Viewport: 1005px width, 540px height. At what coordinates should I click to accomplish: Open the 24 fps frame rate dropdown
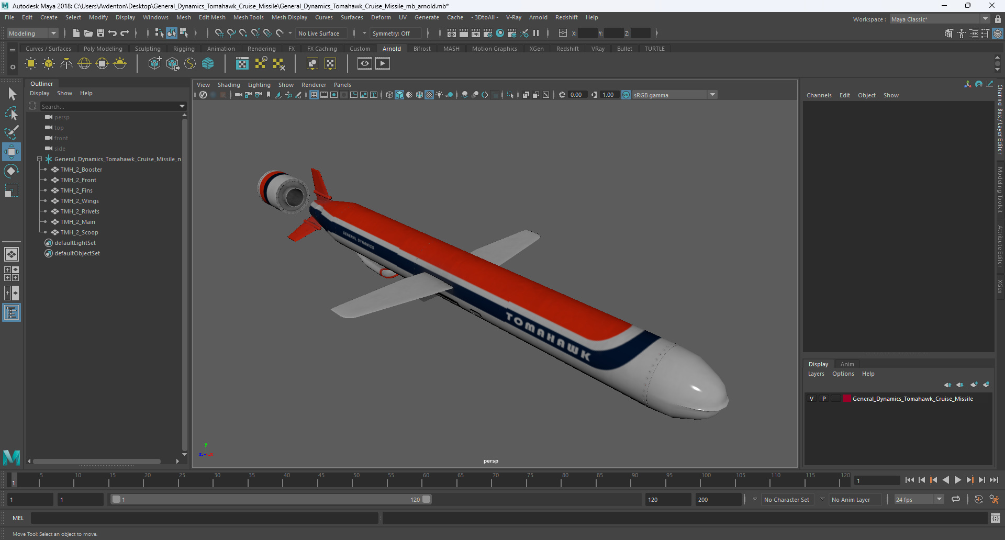pyautogui.click(x=919, y=500)
